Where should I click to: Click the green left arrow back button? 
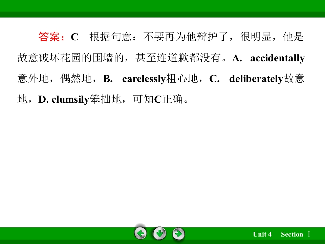(x=140, y=233)
